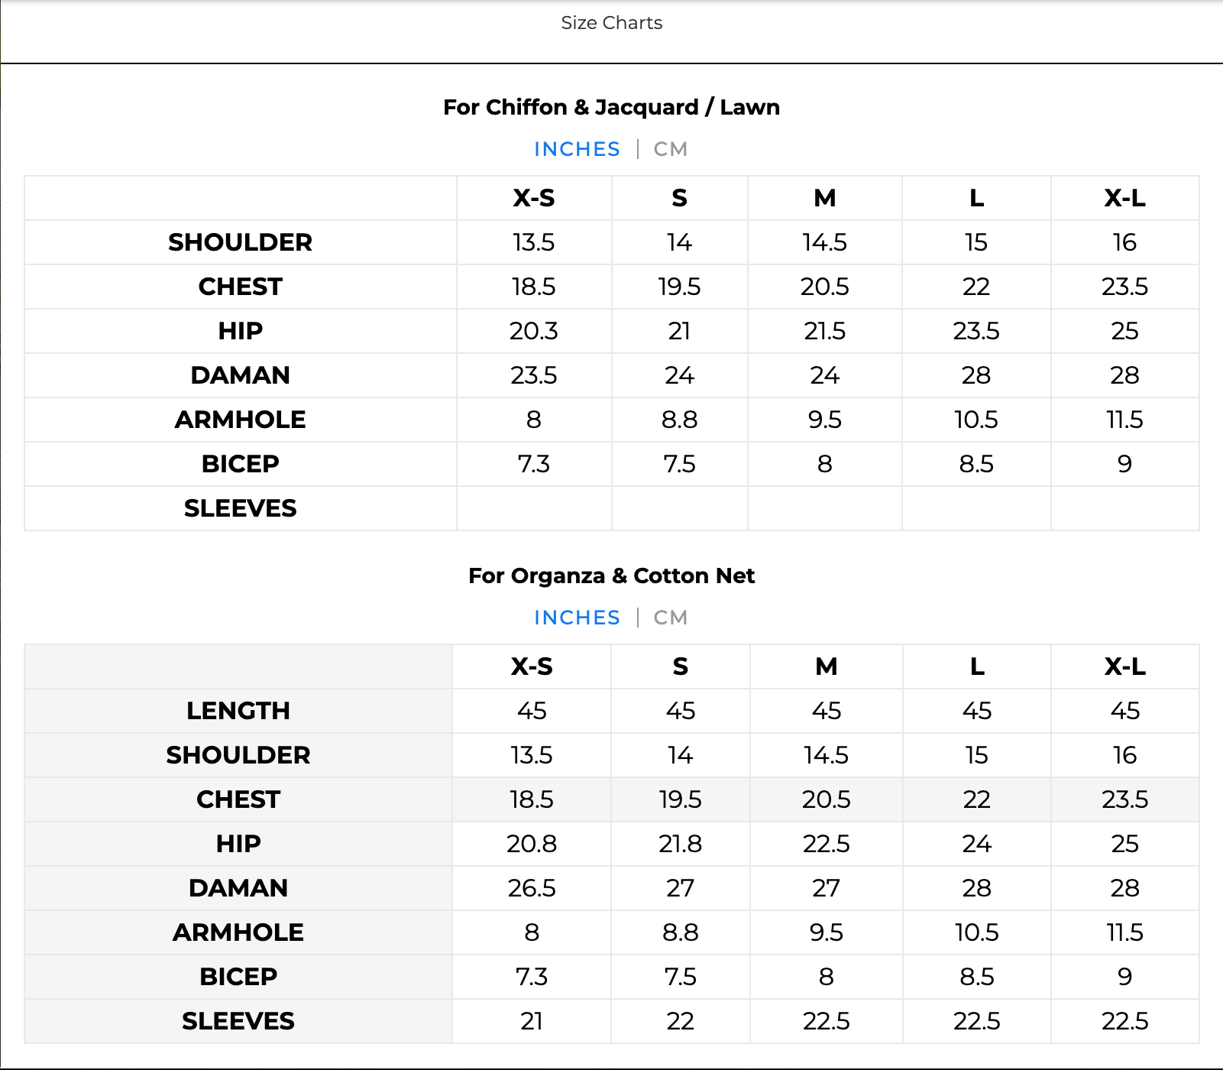1223x1070 pixels.
Task: Click the 21 sleeves value for X-S
Action: pyautogui.click(x=532, y=1021)
